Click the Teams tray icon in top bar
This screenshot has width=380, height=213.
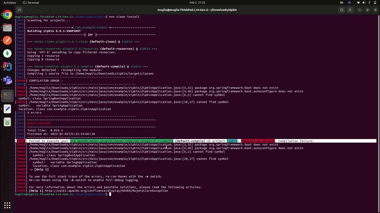[x=349, y=3]
